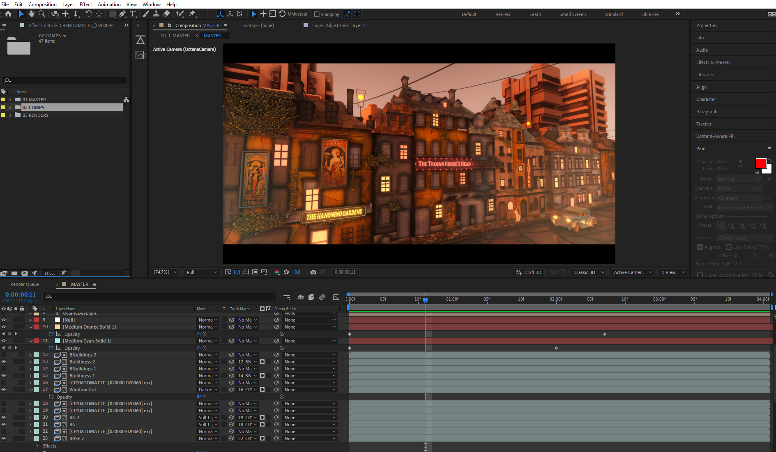Uncheck Aligned in the Paint panel
The width and height of the screenshot is (776, 452).
click(x=700, y=247)
